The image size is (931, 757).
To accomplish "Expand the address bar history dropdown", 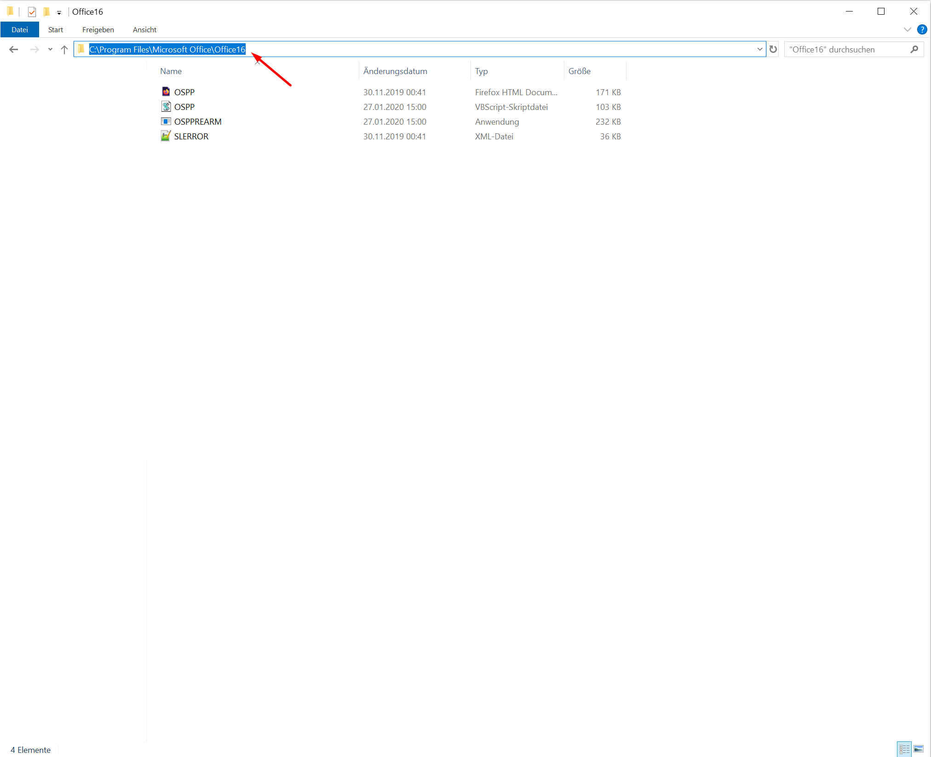I will click(x=760, y=49).
